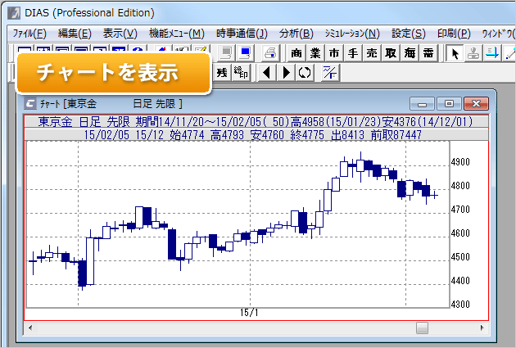Click the printer icon in toolbar

tap(269, 53)
